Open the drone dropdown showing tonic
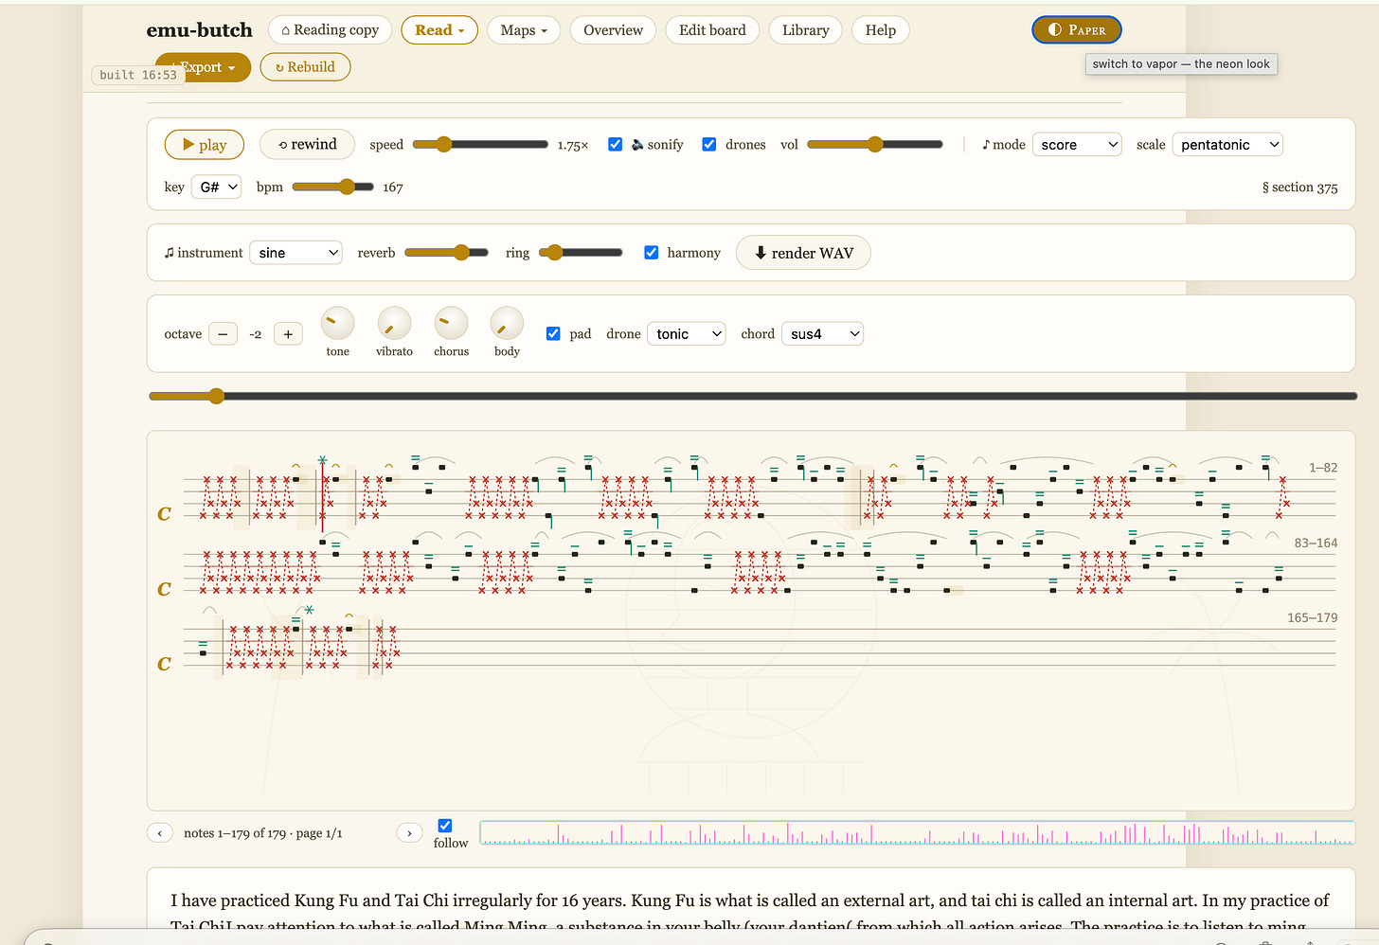The width and height of the screenshot is (1379, 945). [x=687, y=334]
